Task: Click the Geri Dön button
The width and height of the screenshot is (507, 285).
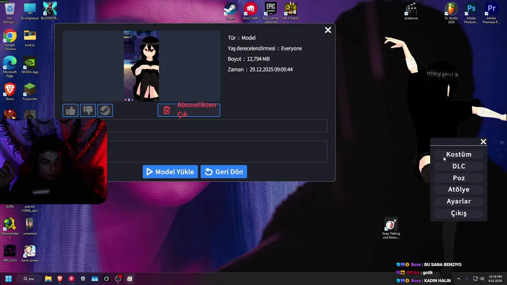Action: [224, 172]
